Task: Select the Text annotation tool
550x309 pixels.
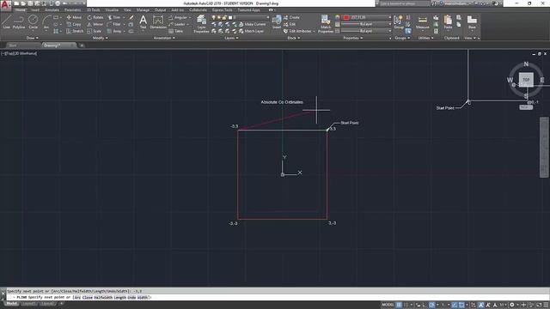Action: 144,21
